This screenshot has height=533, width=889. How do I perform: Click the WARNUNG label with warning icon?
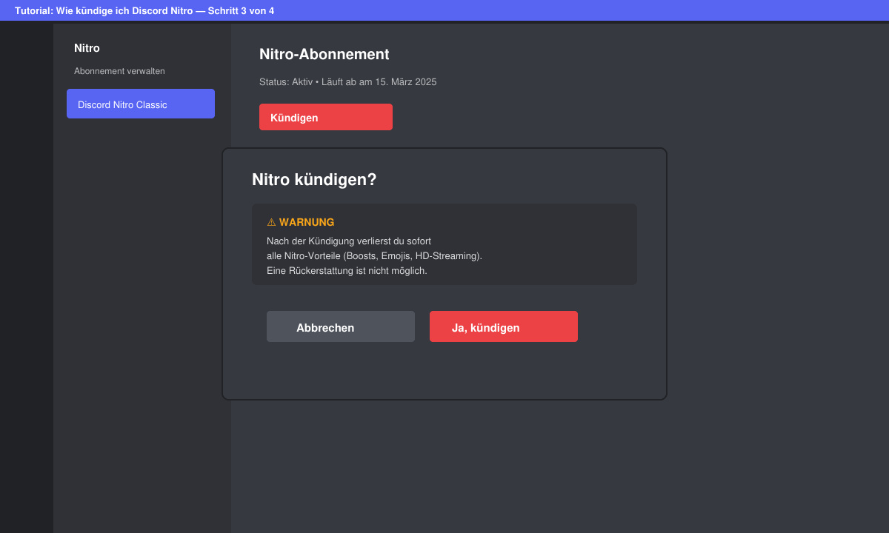[x=300, y=222]
